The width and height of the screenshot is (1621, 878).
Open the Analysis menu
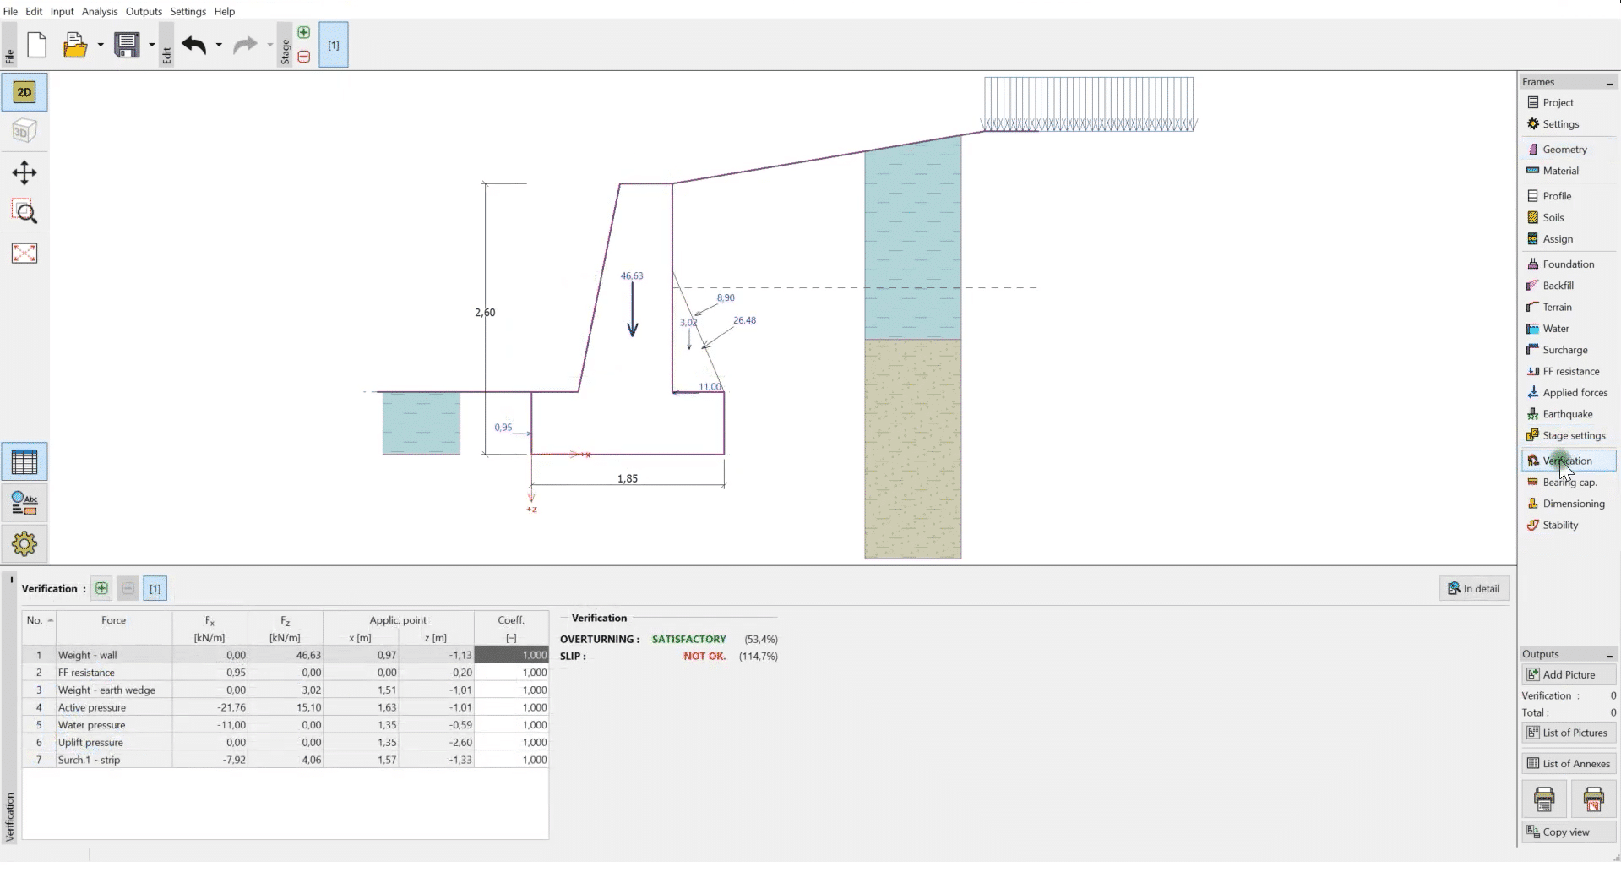click(x=100, y=11)
